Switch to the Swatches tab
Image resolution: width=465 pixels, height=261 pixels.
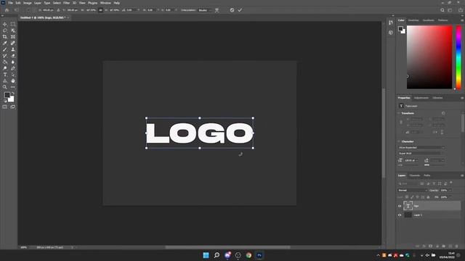[413, 20]
